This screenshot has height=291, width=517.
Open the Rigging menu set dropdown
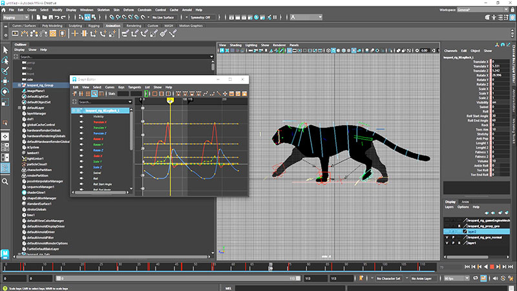pyautogui.click(x=16, y=17)
